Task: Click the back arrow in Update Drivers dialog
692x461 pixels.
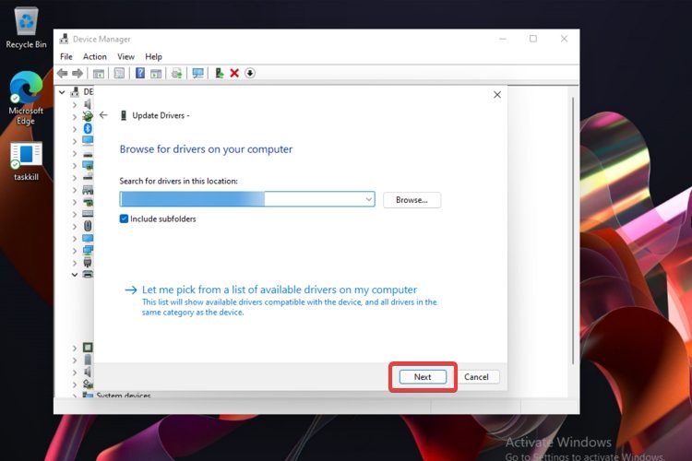Action: (103, 115)
